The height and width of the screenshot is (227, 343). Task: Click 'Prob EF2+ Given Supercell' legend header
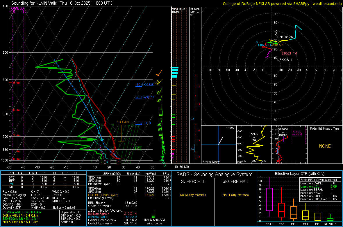[x=319, y=180]
